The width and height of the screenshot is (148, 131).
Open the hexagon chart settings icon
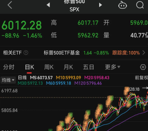(143, 67)
